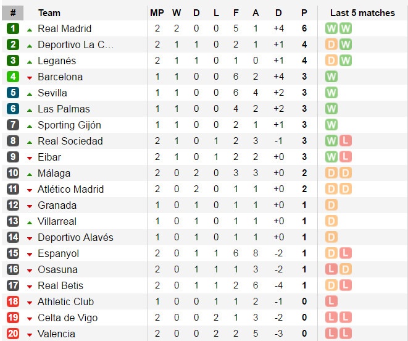
Task: Click Leganés's green win result badge
Action: pos(345,61)
